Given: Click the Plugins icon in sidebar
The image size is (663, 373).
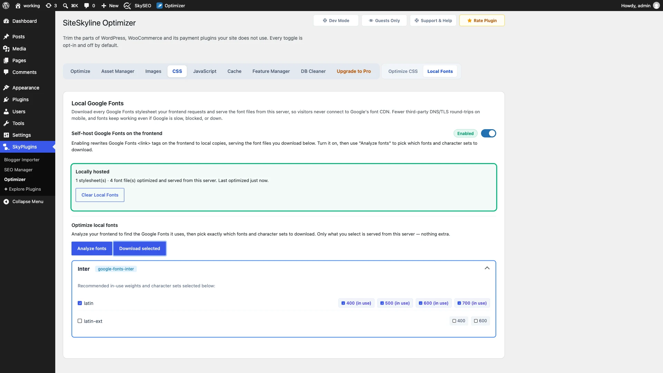Looking at the screenshot, I should point(6,99).
